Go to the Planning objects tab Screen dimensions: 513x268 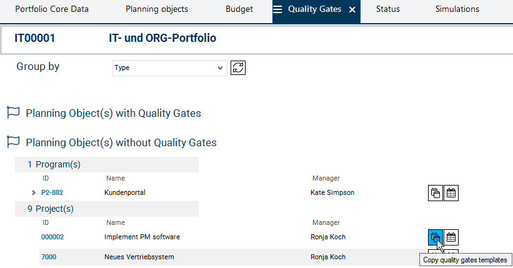pos(157,9)
